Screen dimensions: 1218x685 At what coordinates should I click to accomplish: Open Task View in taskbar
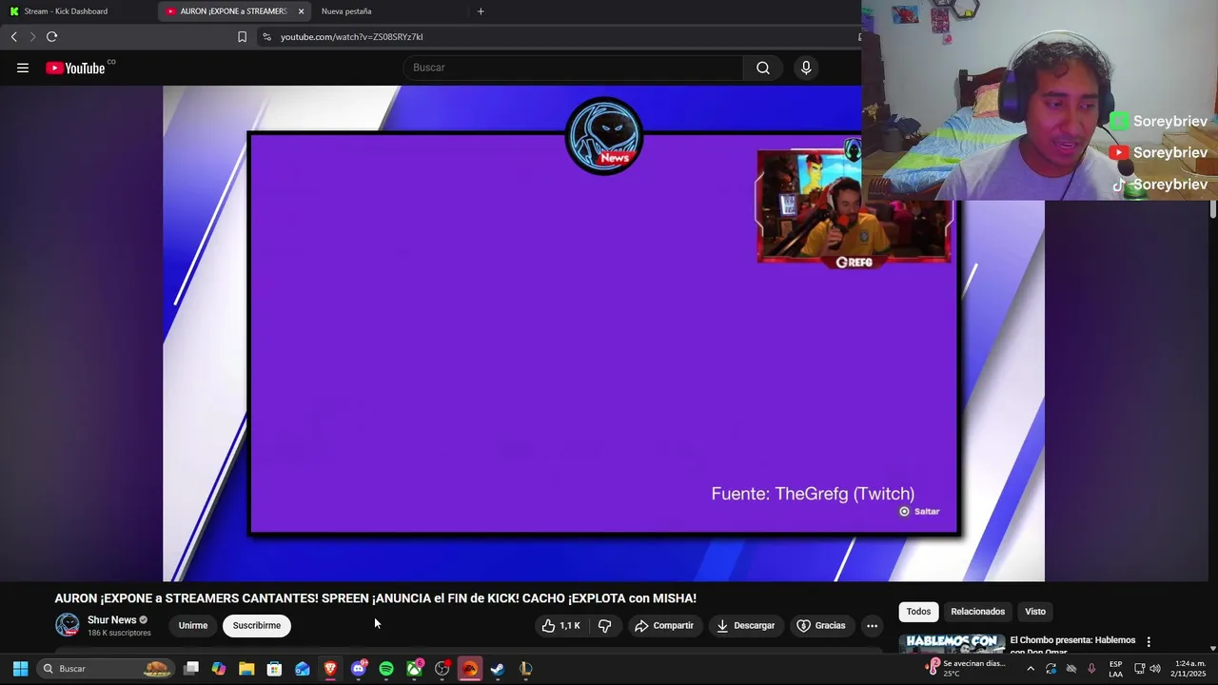191,668
